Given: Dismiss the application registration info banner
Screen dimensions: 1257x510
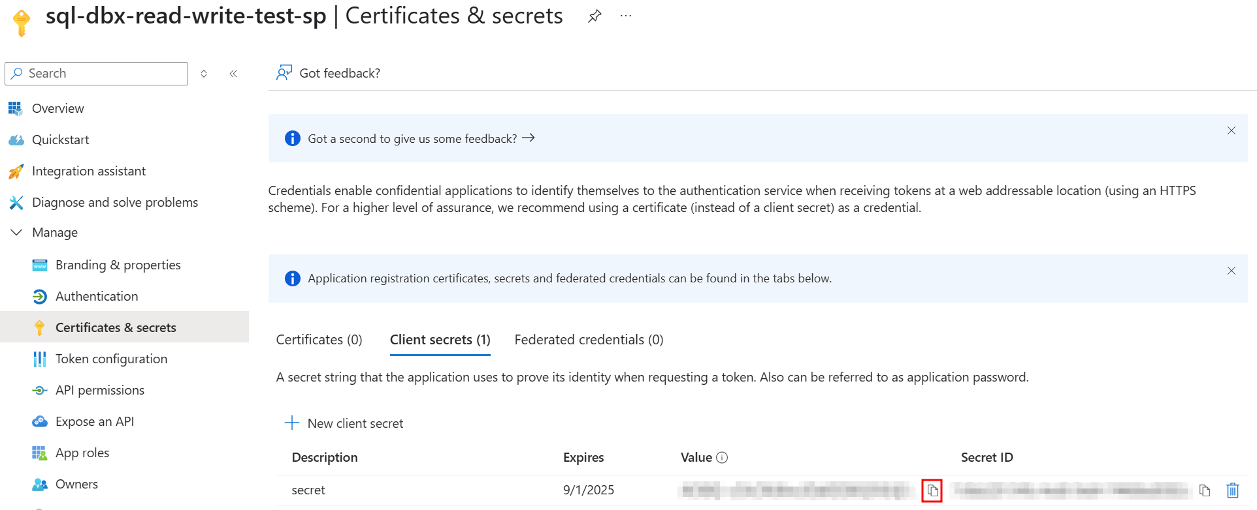Looking at the screenshot, I should click(x=1231, y=271).
